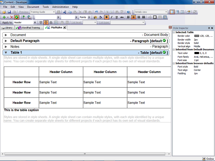Close the MyStyles tab
Viewport: 215px width, 161px height.
(x=64, y=28)
